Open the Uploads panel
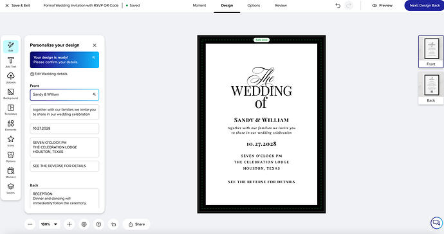This screenshot has width=444, height=234. [x=11, y=78]
